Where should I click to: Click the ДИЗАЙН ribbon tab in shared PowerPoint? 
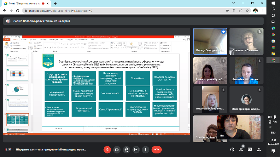point(33,40)
